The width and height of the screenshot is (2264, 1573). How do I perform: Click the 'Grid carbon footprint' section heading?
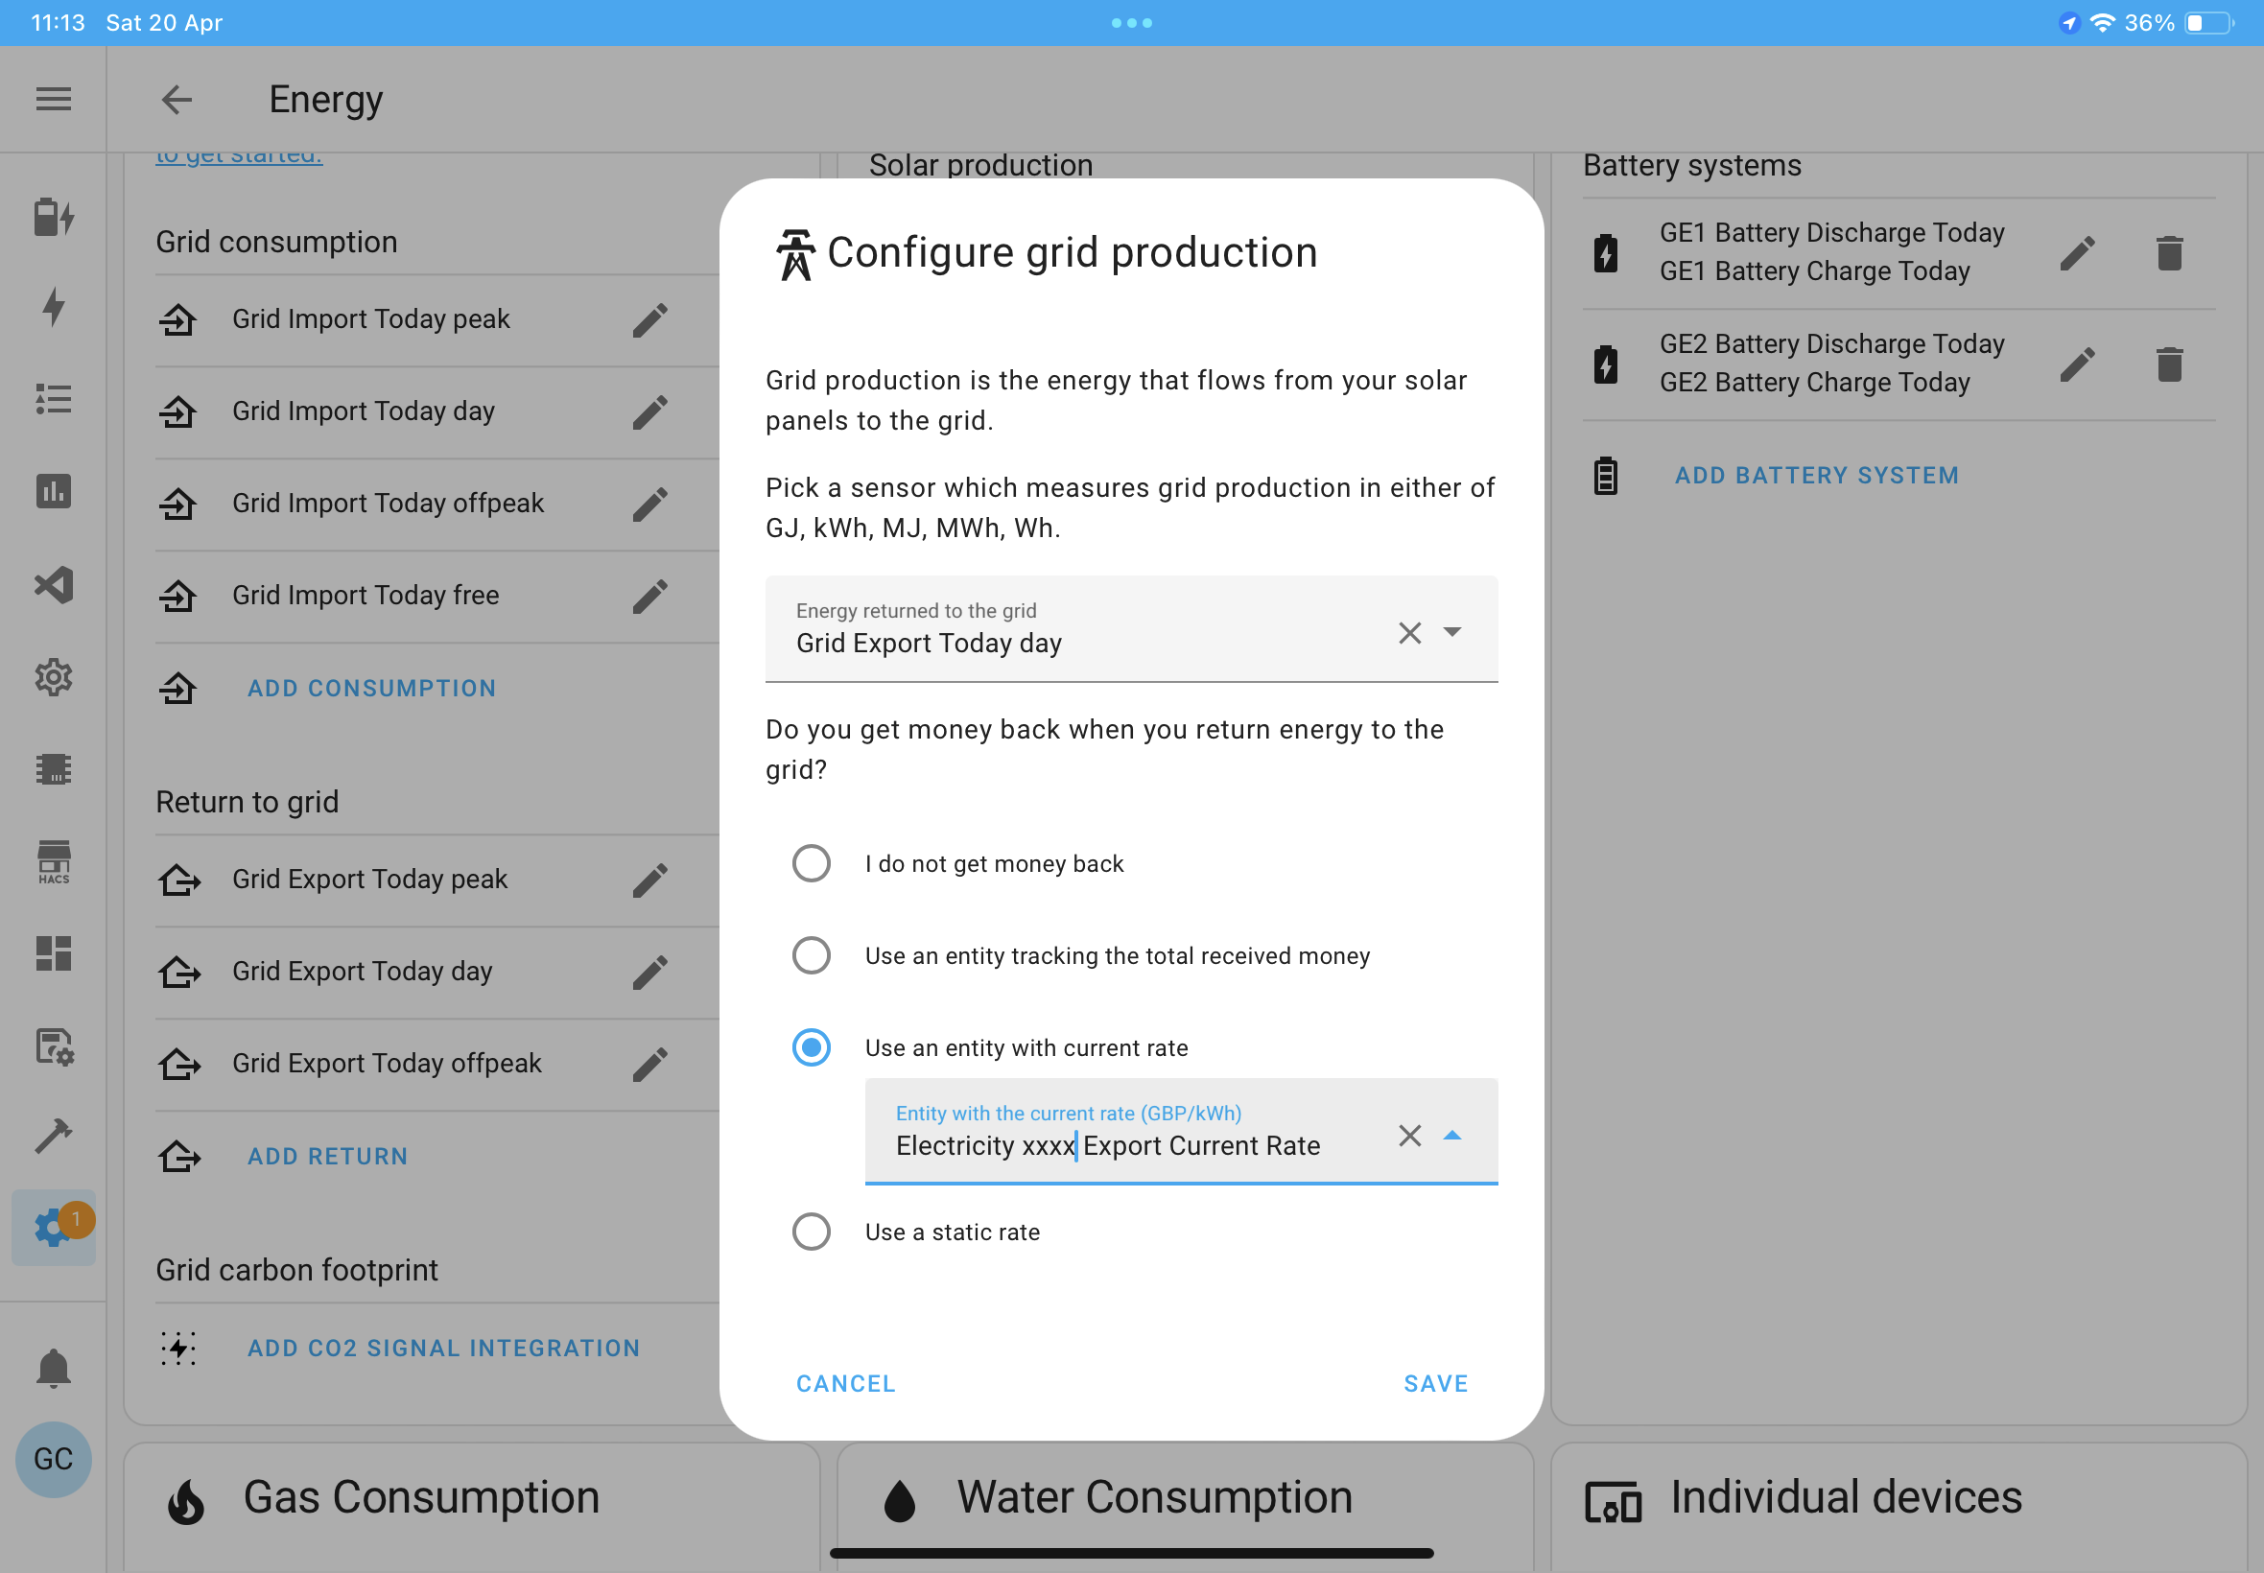(x=296, y=1270)
